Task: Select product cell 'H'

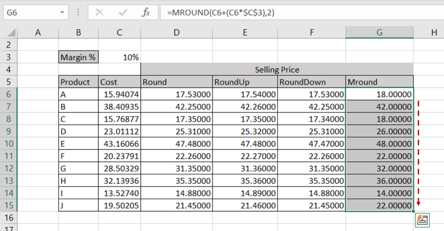Action: (x=78, y=181)
